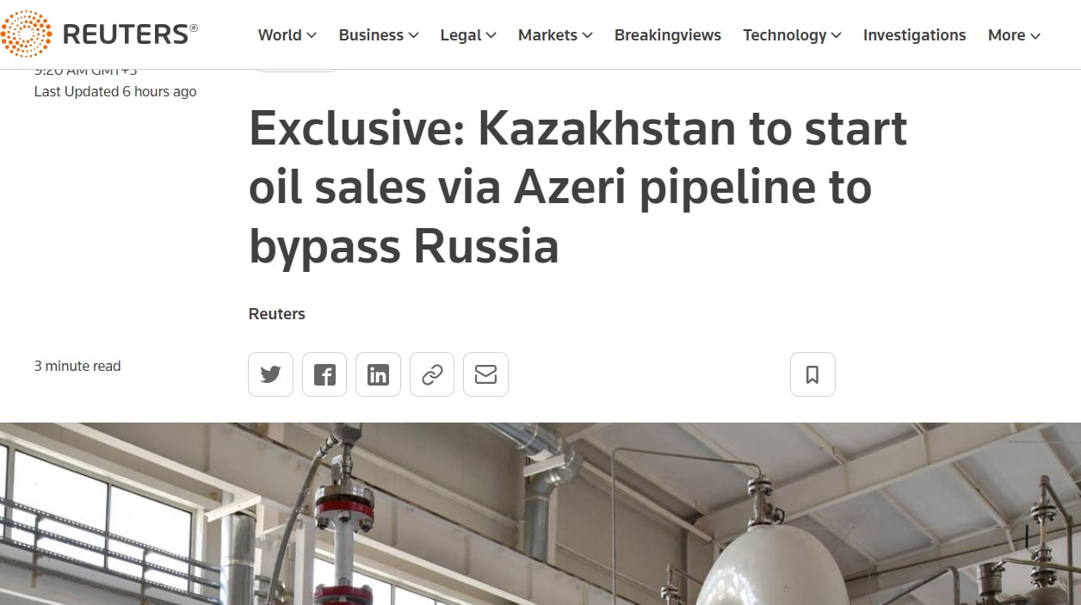This screenshot has height=605, width=1081.
Task: Go to Breakingviews section
Action: (x=667, y=35)
